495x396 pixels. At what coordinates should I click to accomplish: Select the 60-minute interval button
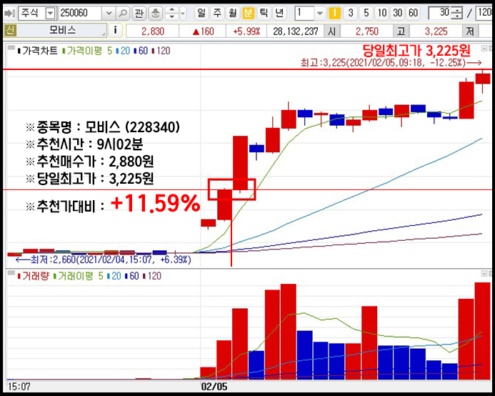click(413, 14)
